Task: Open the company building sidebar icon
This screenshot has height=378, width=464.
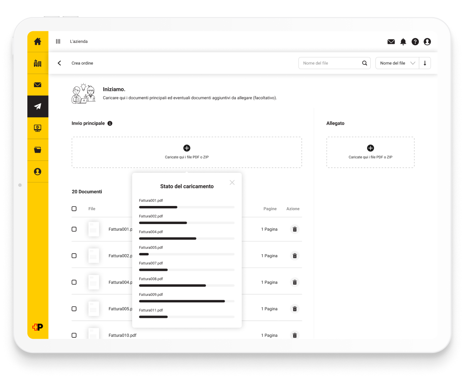Action: pyautogui.click(x=37, y=63)
